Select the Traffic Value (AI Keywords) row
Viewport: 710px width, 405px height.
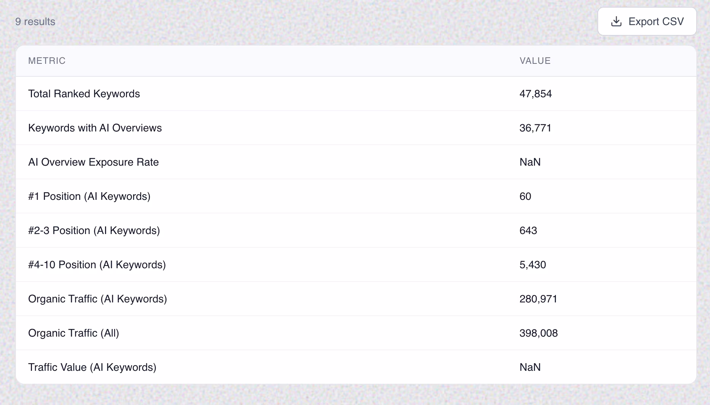[356, 367]
